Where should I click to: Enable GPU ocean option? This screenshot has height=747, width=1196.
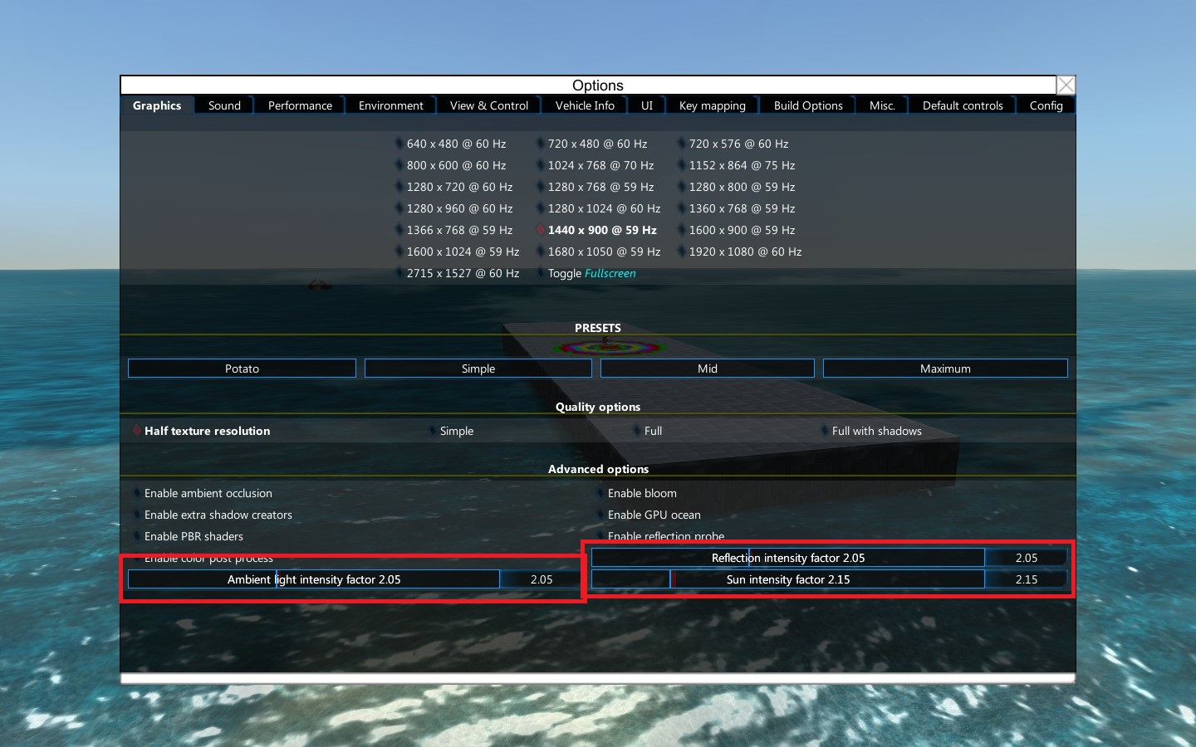[x=654, y=515]
